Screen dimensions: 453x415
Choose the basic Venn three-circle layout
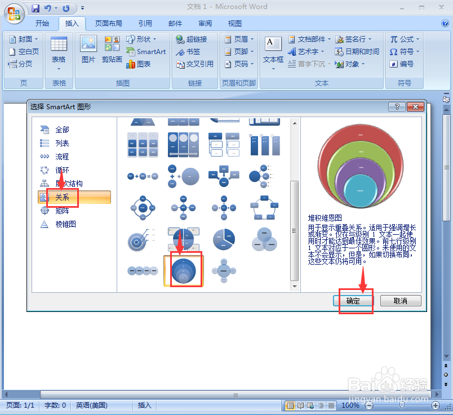click(x=264, y=240)
